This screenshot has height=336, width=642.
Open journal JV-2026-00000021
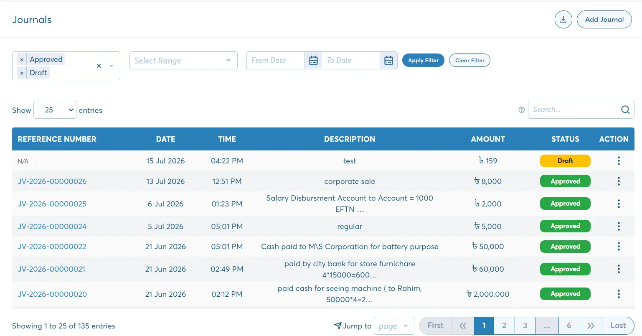[x=51, y=269]
